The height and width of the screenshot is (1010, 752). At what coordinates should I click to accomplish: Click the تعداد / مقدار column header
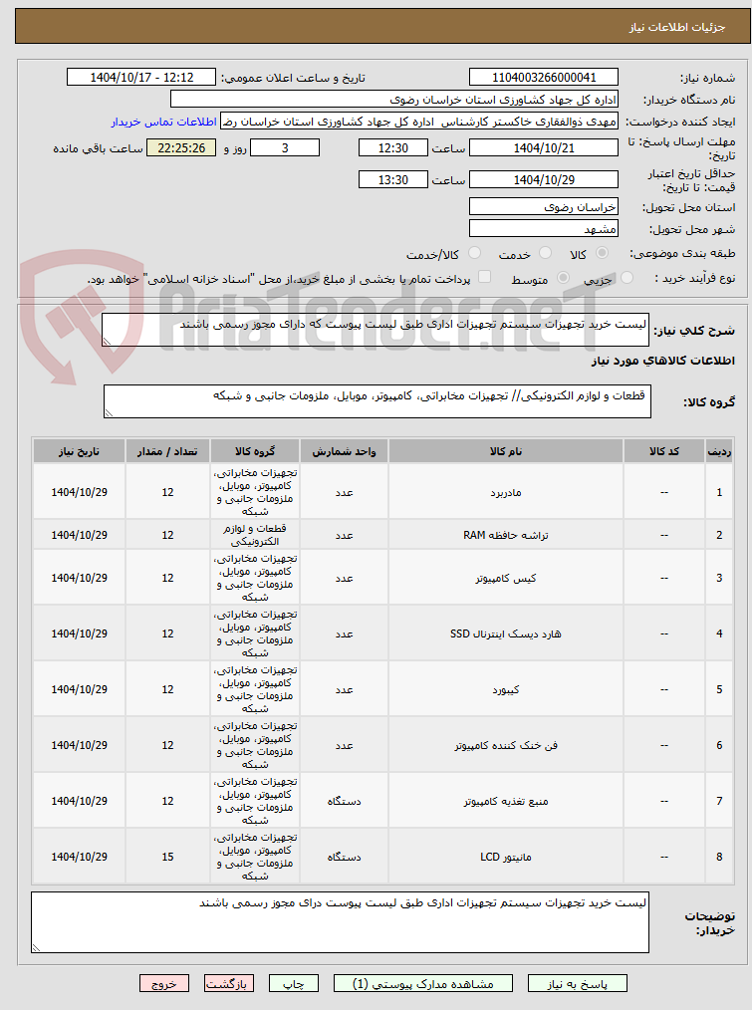click(167, 451)
